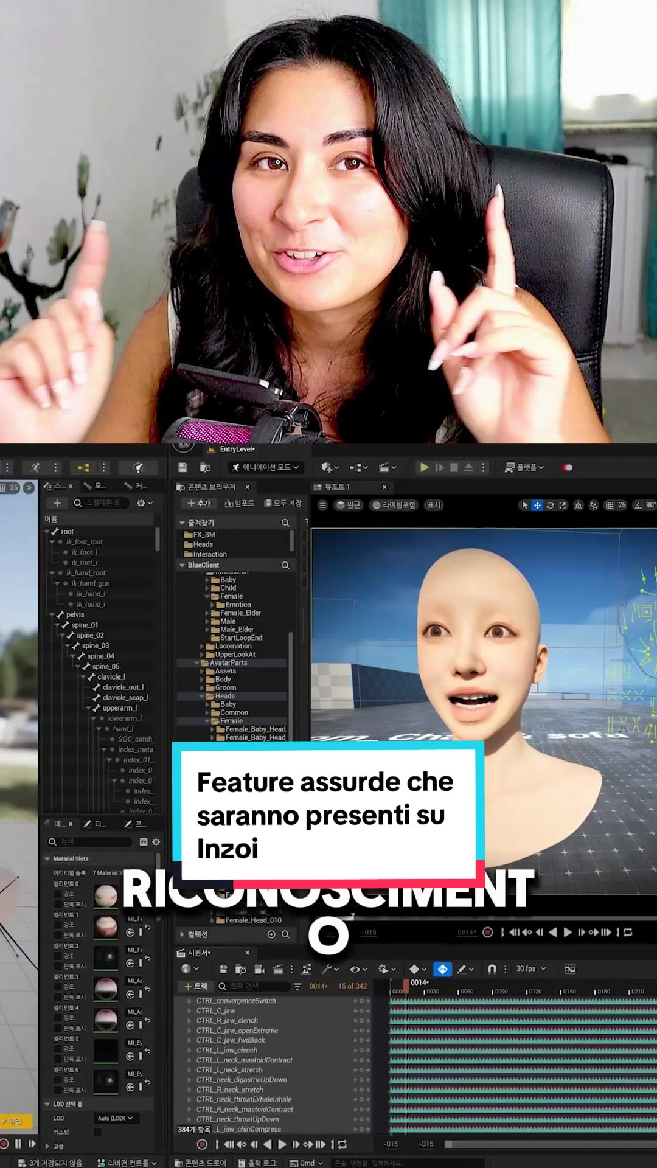Tick the 커스텀 custom LOD checkbox

point(97,1132)
